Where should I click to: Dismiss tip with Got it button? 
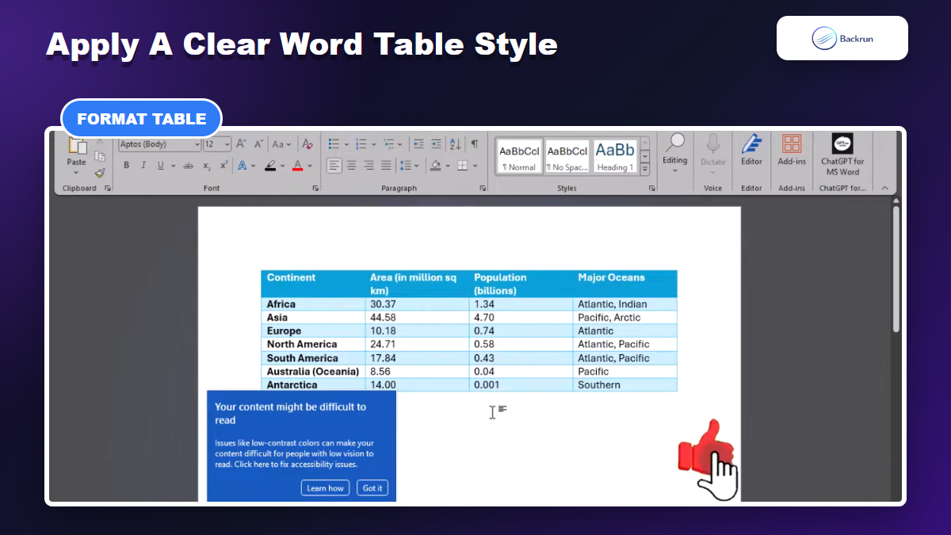372,488
